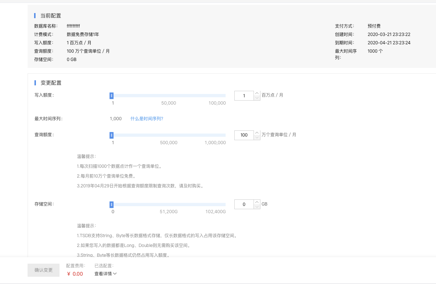Image resolution: width=436 pixels, height=284 pixels.
Task: Click the 1,000,000 mark on query slider
Action: coord(215,143)
